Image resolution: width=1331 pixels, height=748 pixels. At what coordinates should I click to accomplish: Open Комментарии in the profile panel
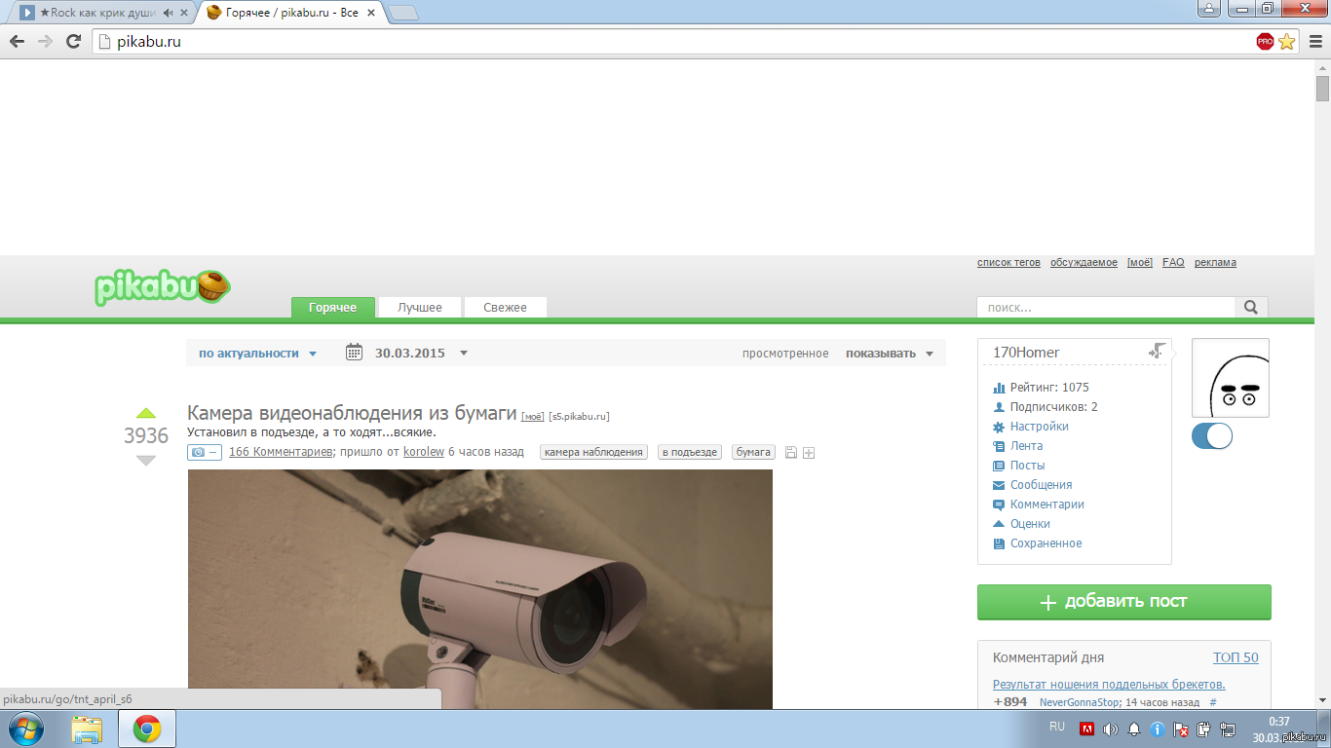click(x=1046, y=505)
